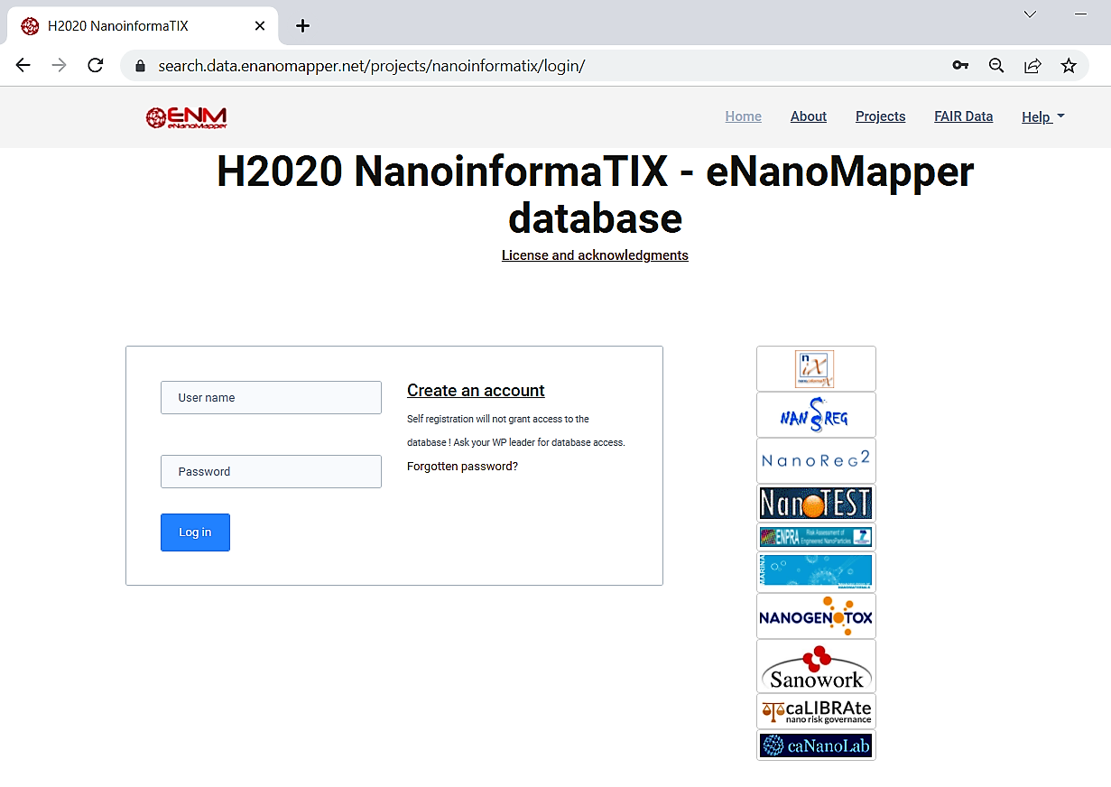Click the Password field
This screenshot has height=787, width=1111.
coord(271,471)
